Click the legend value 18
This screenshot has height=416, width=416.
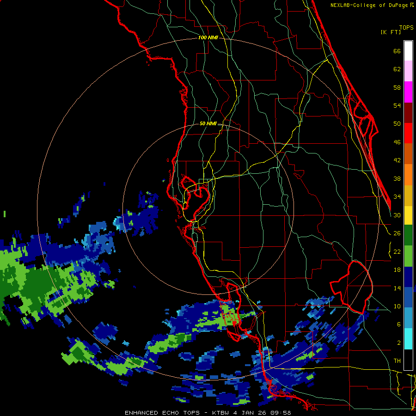397,270
